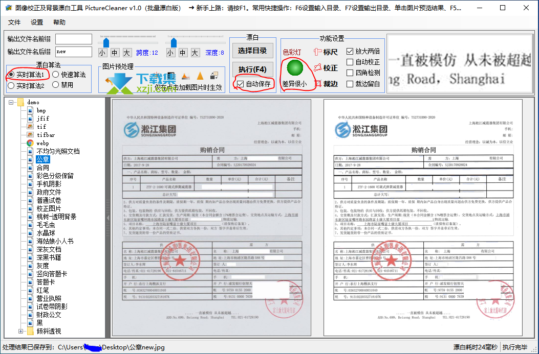539x354 pixels.
Task: Click the file icon beside tif
Action: 30,127
